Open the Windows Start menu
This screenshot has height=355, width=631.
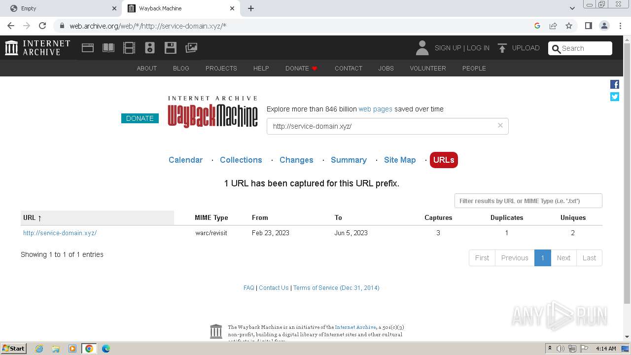click(x=14, y=349)
